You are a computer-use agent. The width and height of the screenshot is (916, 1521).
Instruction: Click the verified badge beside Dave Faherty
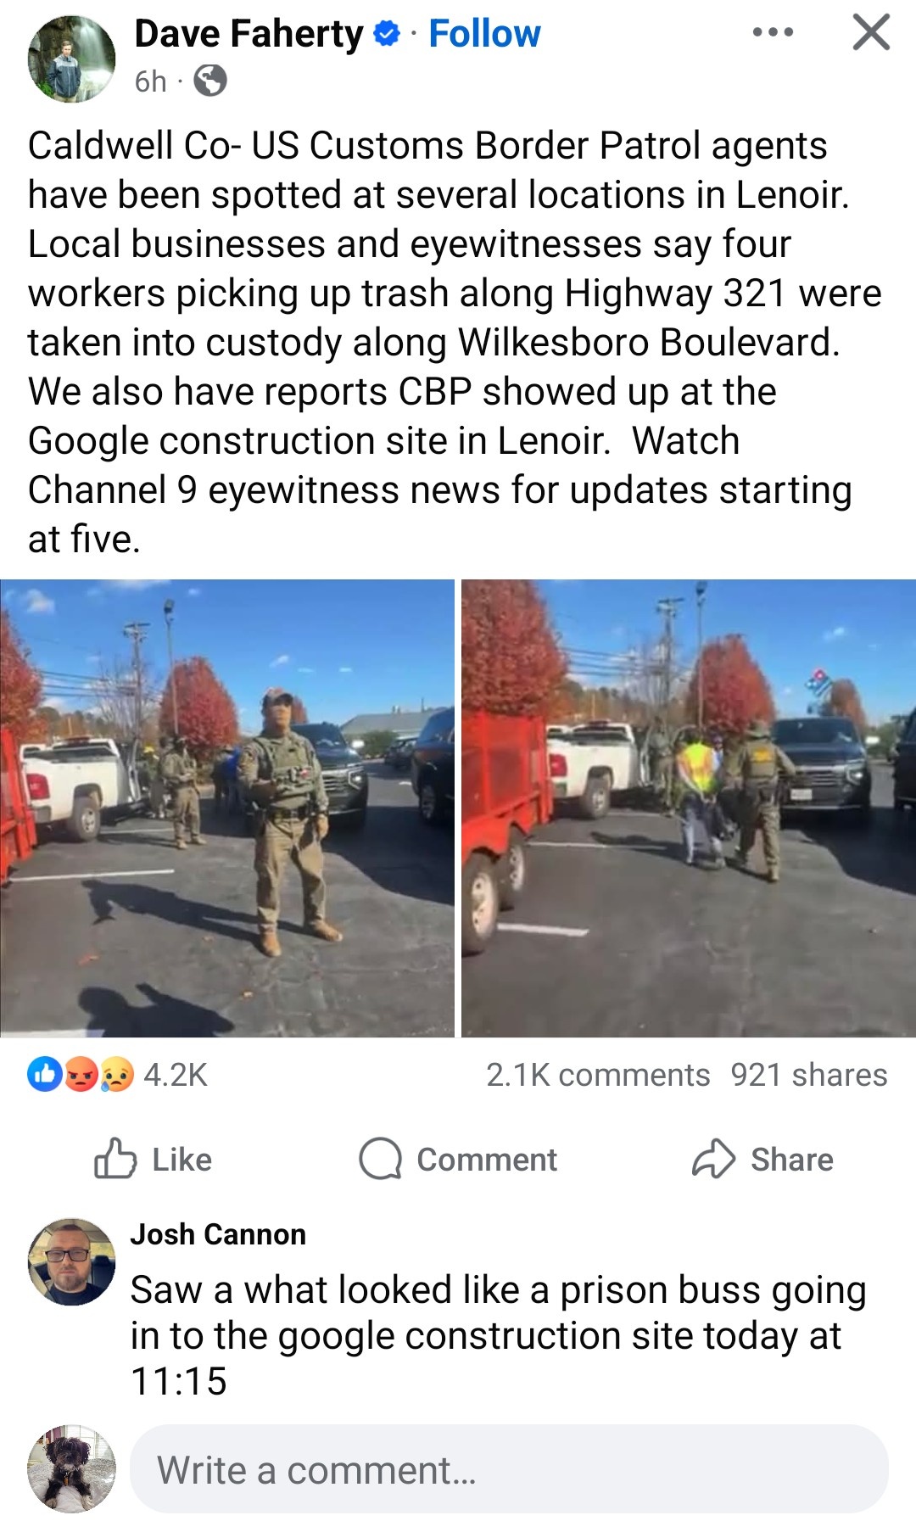(x=387, y=35)
